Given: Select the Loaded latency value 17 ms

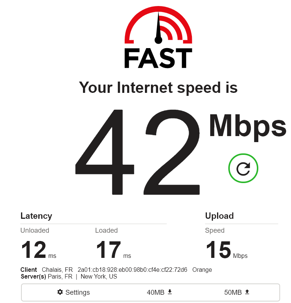Looking at the screenshot, I should coord(114,250).
